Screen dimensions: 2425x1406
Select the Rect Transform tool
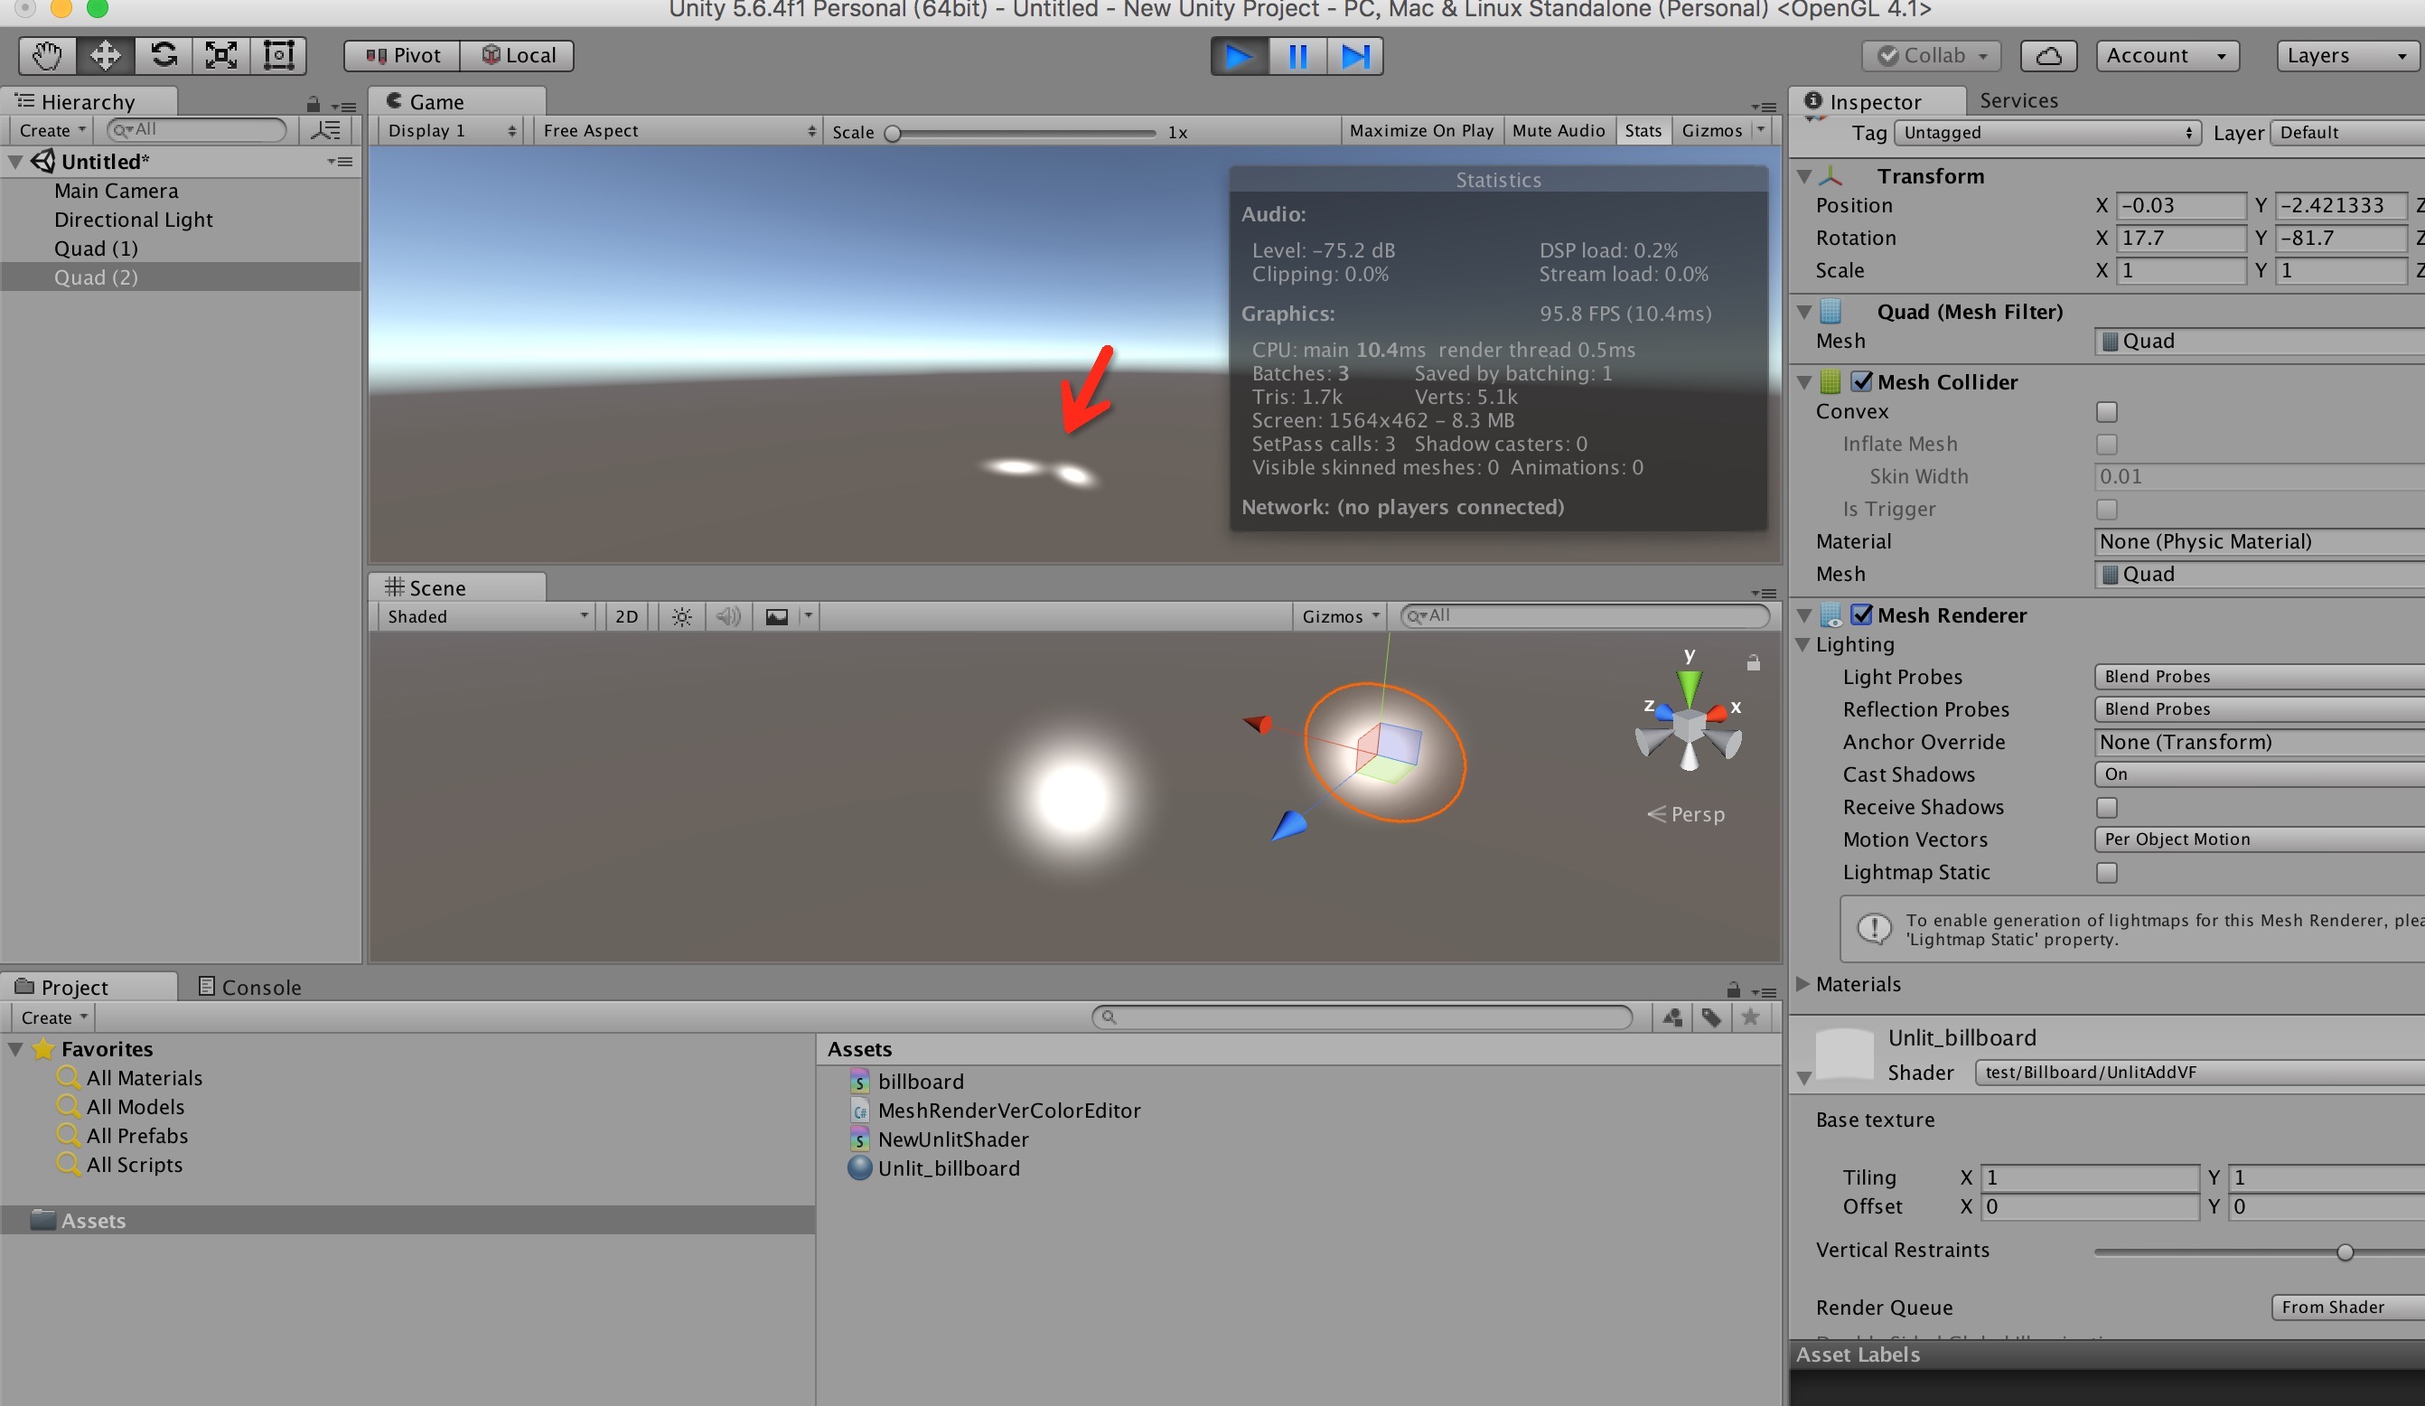[279, 55]
